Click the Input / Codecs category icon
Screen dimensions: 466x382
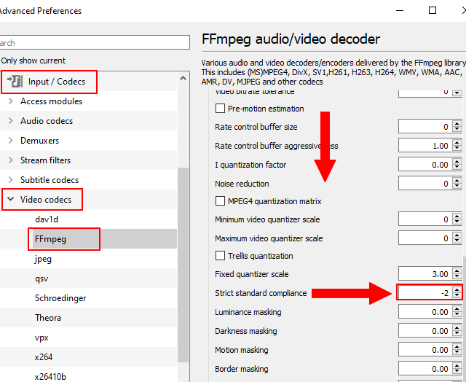15,82
